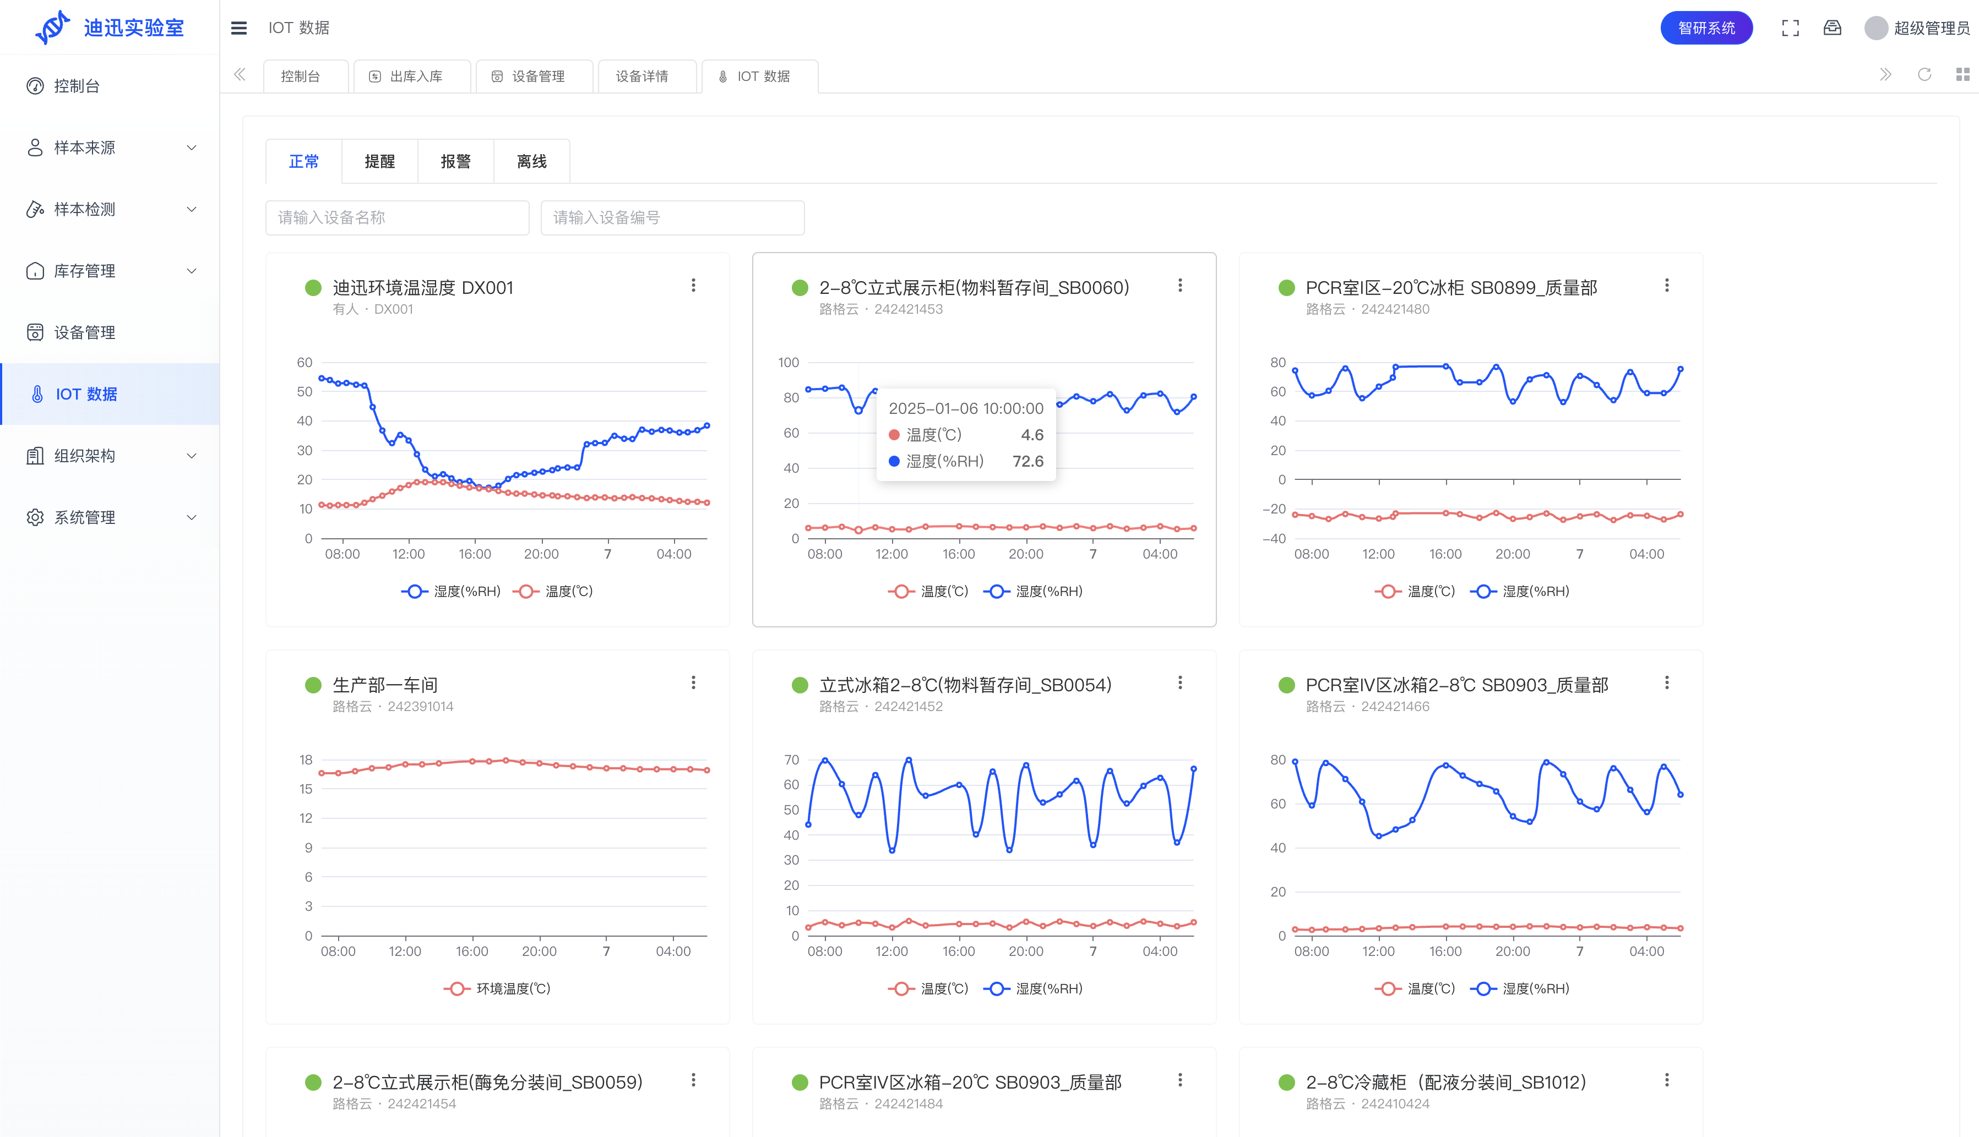The height and width of the screenshot is (1137, 1979).
Task: Click device number 242421480 text
Action: tap(1395, 309)
